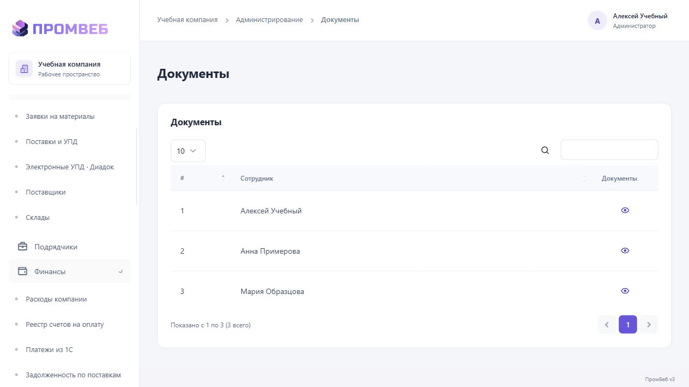689x387 pixels.
Task: View documents of Анна Примерова
Action: click(x=625, y=250)
